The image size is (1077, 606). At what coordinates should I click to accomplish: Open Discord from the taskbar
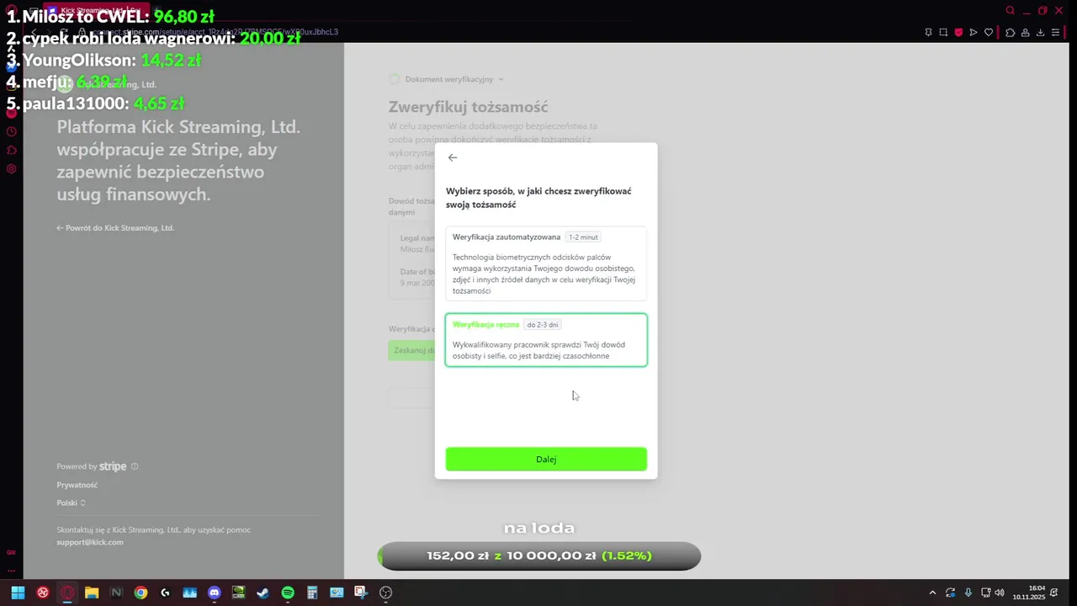(214, 593)
